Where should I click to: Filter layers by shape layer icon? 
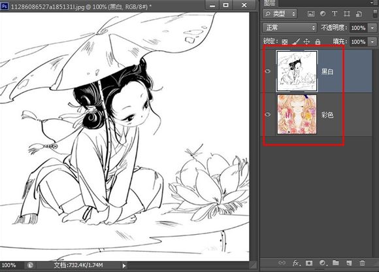(346, 14)
